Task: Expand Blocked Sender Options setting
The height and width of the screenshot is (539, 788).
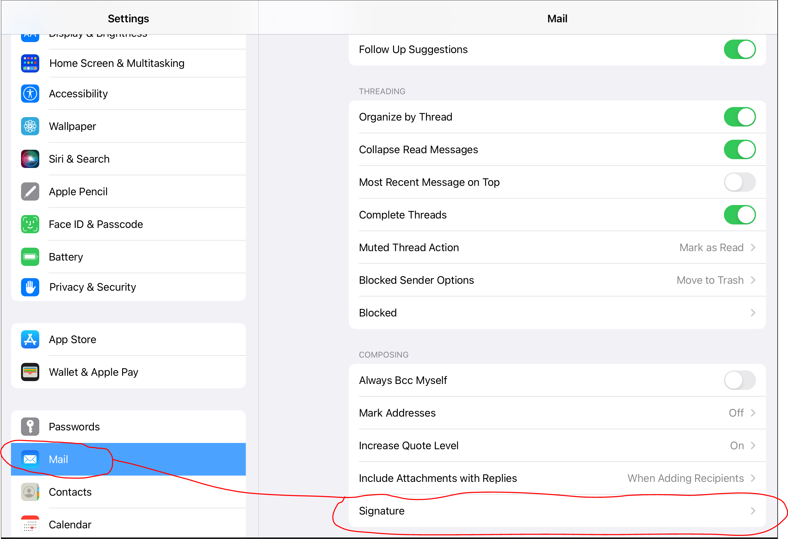Action: coord(557,280)
